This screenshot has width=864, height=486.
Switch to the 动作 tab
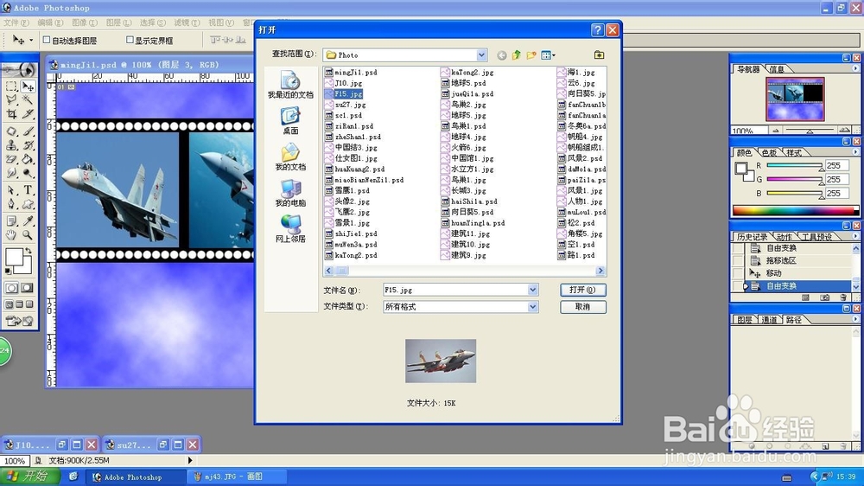tap(785, 237)
